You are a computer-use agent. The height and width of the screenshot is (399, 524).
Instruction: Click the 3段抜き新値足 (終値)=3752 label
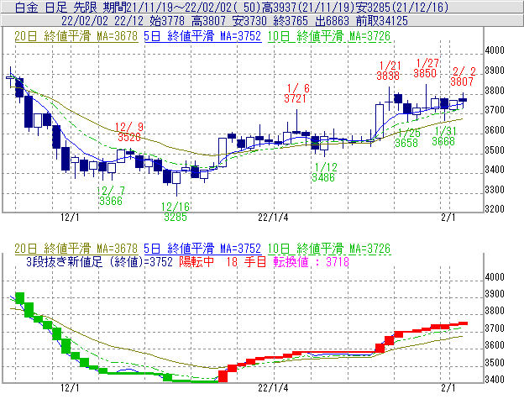(99, 262)
